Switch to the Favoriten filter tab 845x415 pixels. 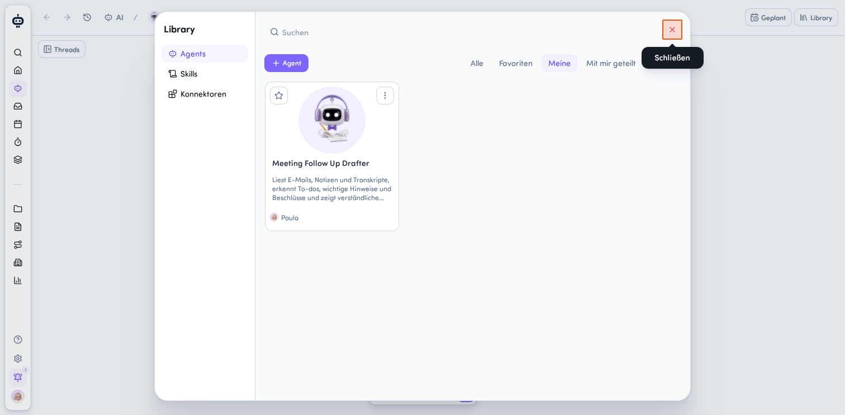(x=516, y=63)
